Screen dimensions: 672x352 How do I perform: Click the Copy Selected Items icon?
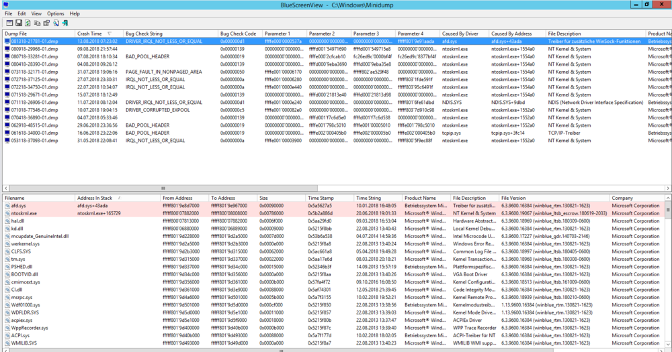[x=37, y=23]
